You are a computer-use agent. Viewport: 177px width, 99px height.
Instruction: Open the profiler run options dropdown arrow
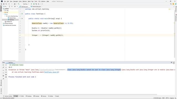point(40,4)
